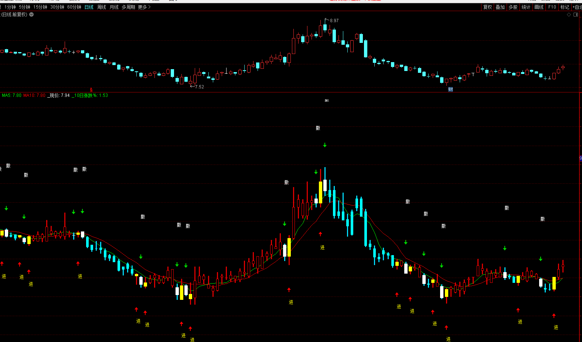The image size is (582, 342).
Task: Click the 标记 mark button
Action: [565, 7]
